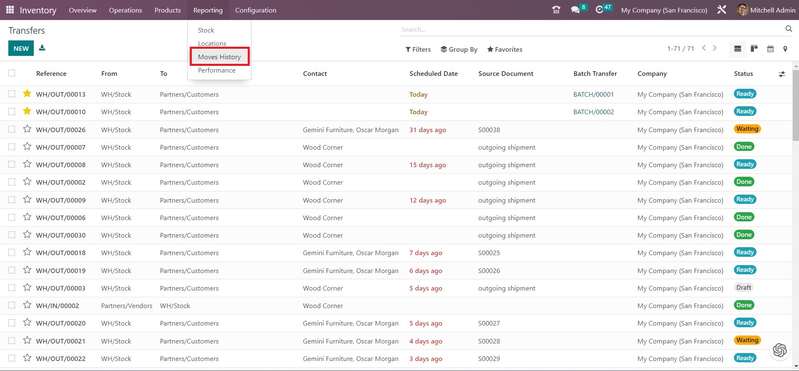
Task: Select the WH/OUT/00003 row checkbox
Action: pos(12,288)
